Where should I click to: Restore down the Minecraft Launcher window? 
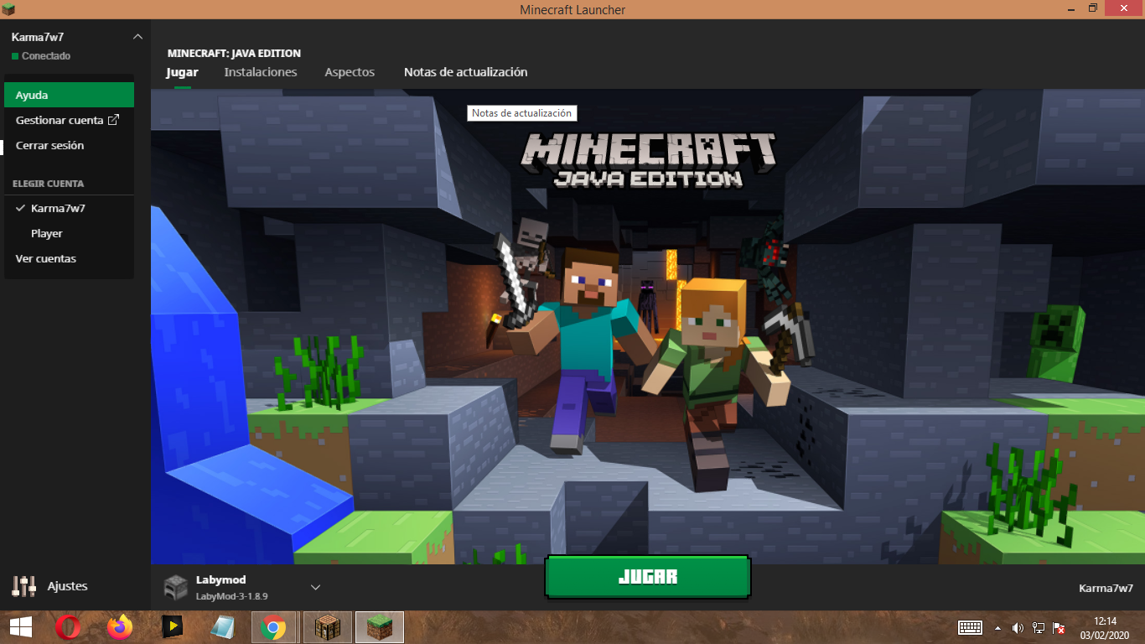click(x=1093, y=8)
